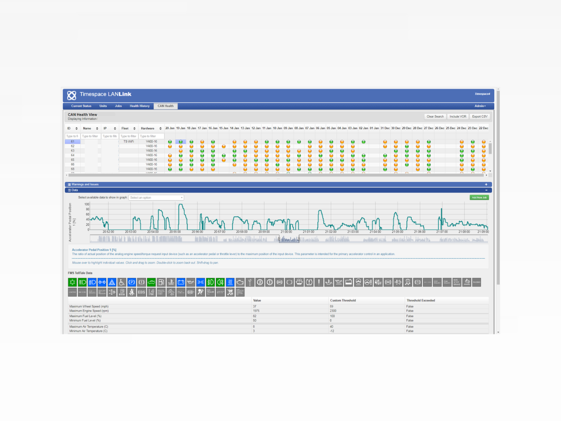Click the rear fog light telltale icon

pos(221,282)
